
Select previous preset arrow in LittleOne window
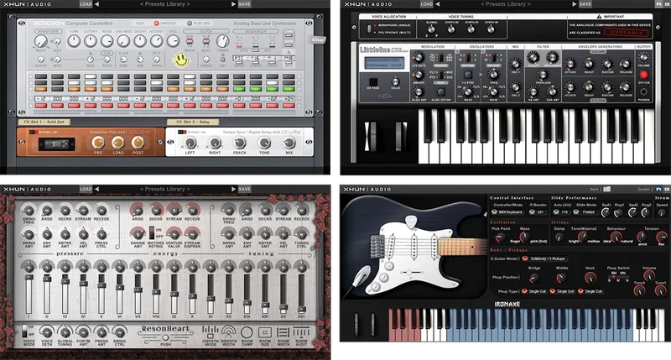click(x=437, y=4)
